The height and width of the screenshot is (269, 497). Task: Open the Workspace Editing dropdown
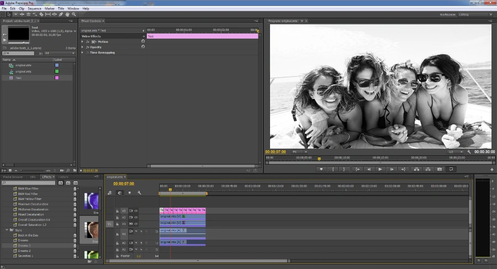pyautogui.click(x=475, y=14)
